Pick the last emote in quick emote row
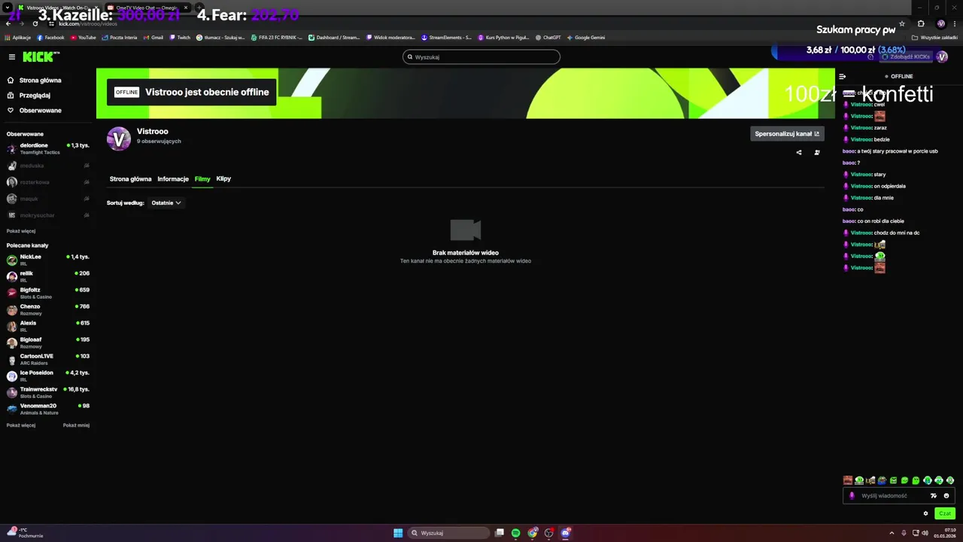The image size is (963, 542). [x=950, y=480]
